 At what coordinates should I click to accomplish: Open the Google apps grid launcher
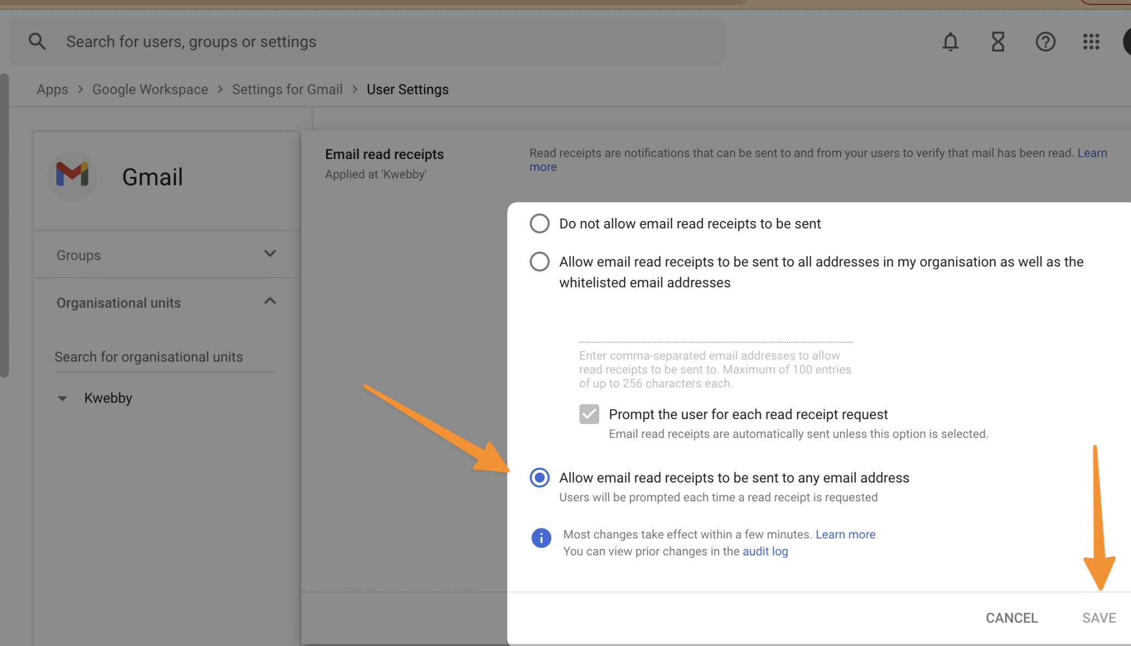(x=1091, y=41)
